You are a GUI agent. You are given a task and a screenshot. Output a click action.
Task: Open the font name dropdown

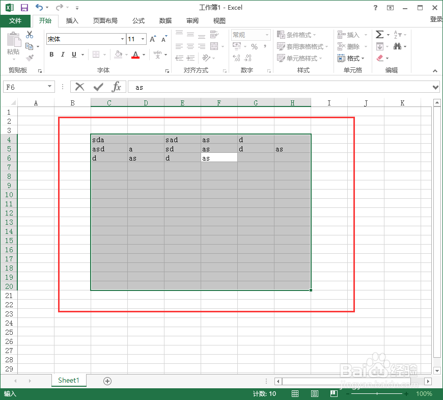point(122,39)
